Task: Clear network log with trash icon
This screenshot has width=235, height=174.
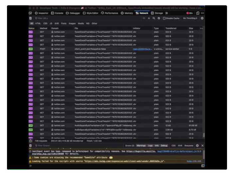Action: click(31, 18)
